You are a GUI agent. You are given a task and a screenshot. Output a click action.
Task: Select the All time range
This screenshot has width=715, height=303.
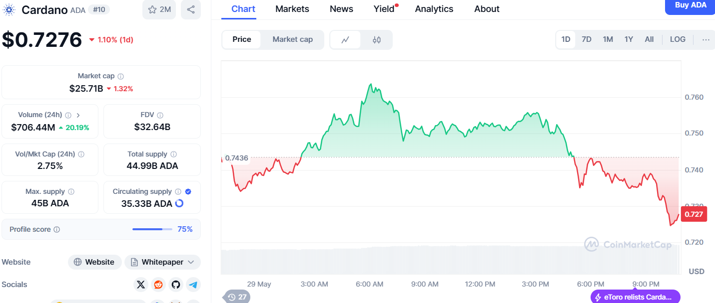649,39
